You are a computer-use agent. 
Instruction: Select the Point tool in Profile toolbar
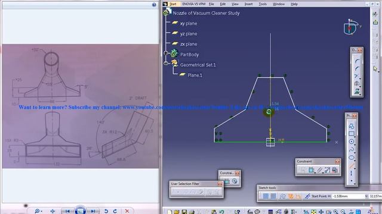pyautogui.click(x=352, y=181)
